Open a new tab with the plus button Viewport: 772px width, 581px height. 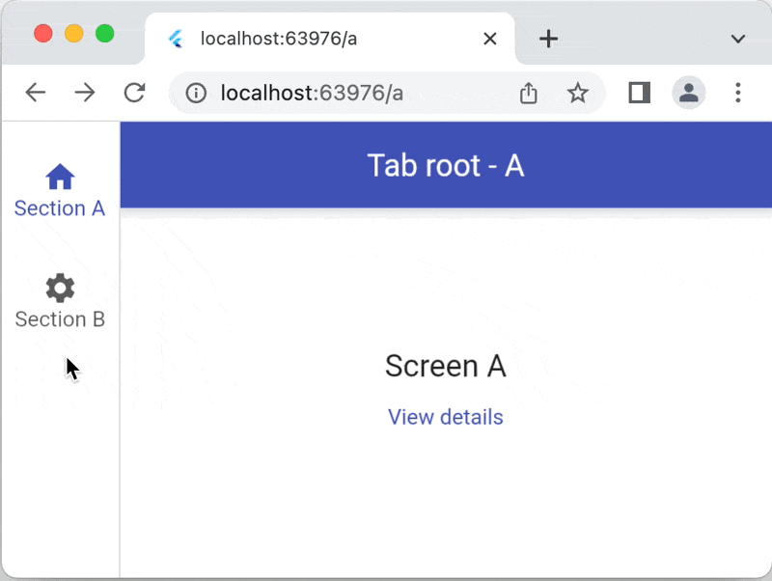click(548, 39)
